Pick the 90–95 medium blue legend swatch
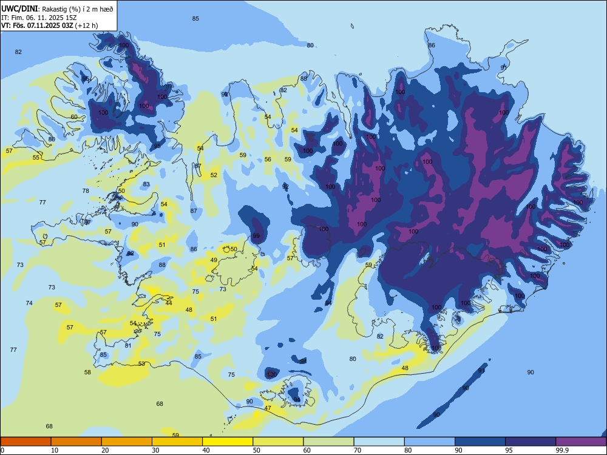Screen dimensions: 607x455 [x=480, y=442]
